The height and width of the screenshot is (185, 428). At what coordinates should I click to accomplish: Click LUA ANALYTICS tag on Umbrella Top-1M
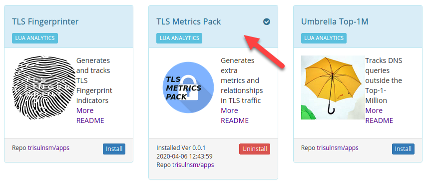(x=324, y=38)
